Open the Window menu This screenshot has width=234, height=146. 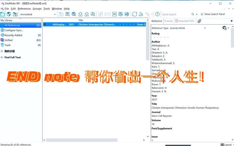tap(57, 9)
